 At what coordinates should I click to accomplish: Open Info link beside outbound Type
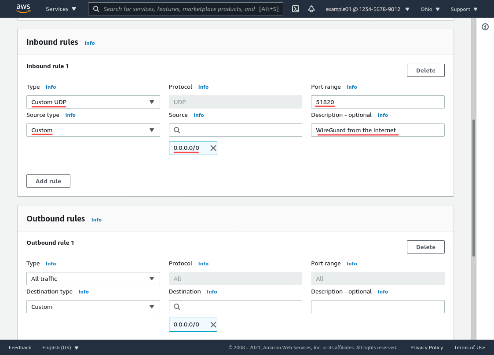click(x=51, y=264)
